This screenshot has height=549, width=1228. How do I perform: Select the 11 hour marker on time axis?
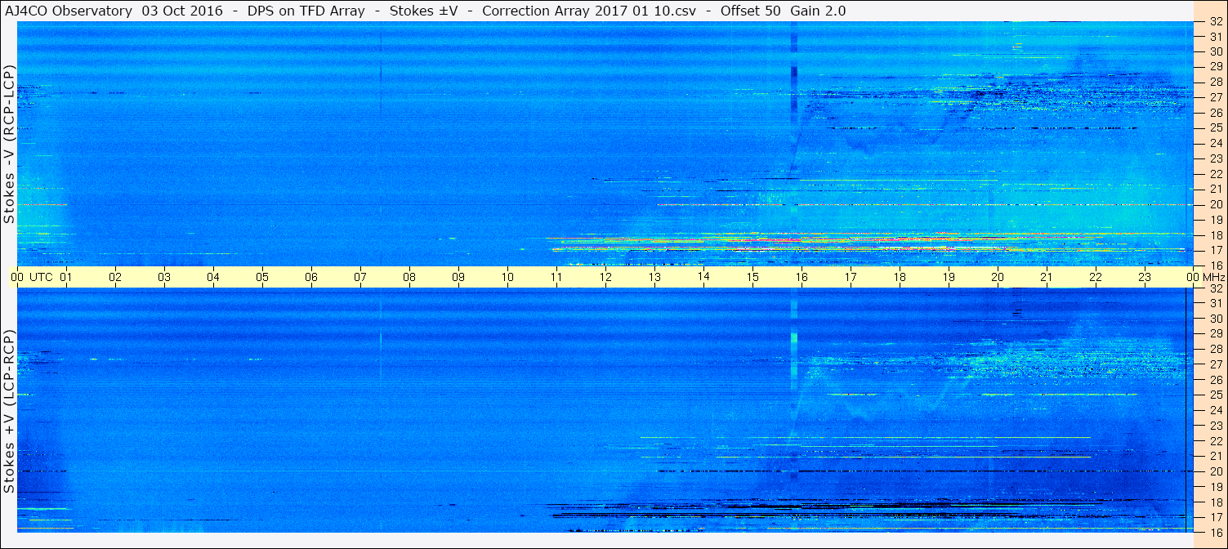pos(556,277)
